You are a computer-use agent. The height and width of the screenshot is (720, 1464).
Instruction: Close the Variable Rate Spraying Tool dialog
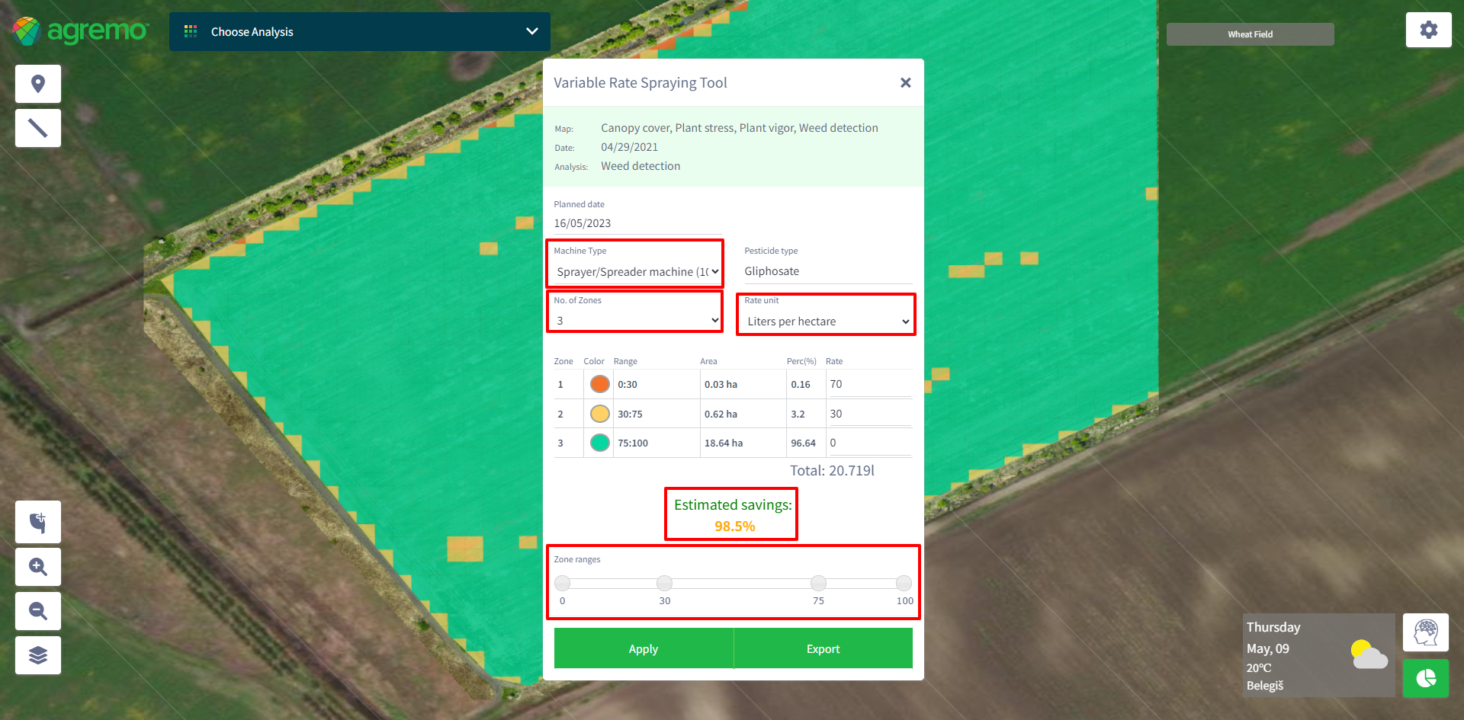[905, 83]
